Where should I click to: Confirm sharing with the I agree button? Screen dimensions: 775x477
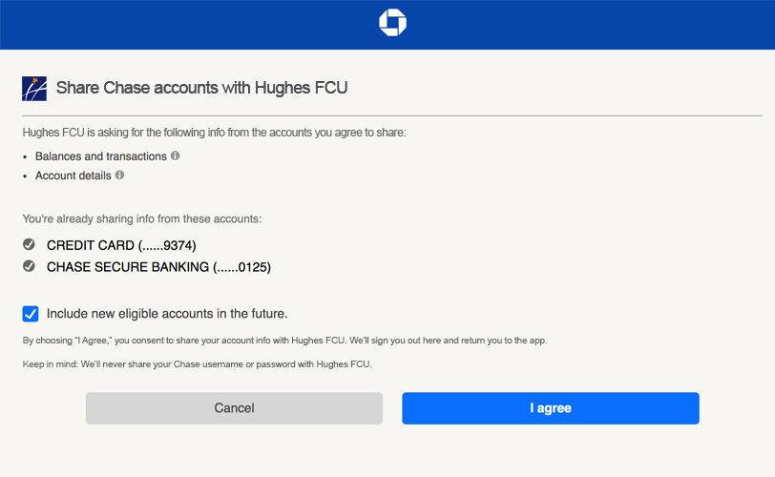(x=551, y=408)
